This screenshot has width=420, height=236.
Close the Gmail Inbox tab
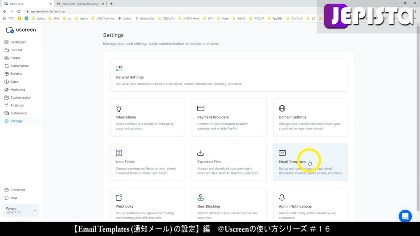click(103, 4)
